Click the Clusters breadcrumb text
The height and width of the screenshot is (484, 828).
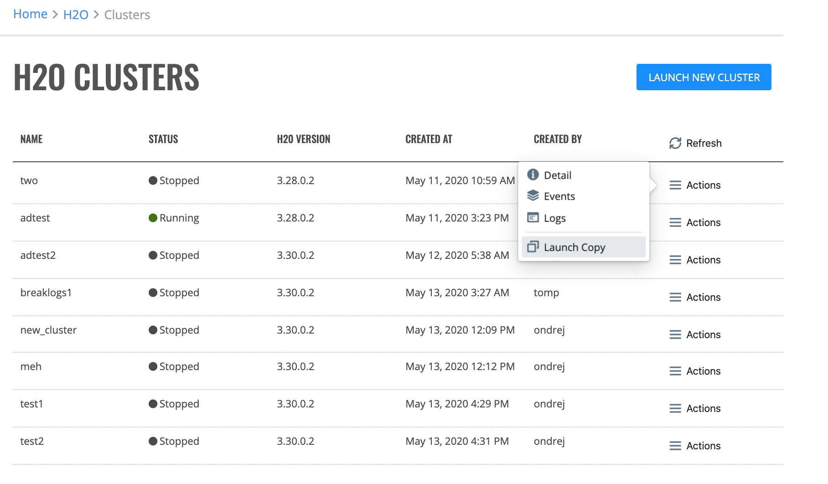127,15
